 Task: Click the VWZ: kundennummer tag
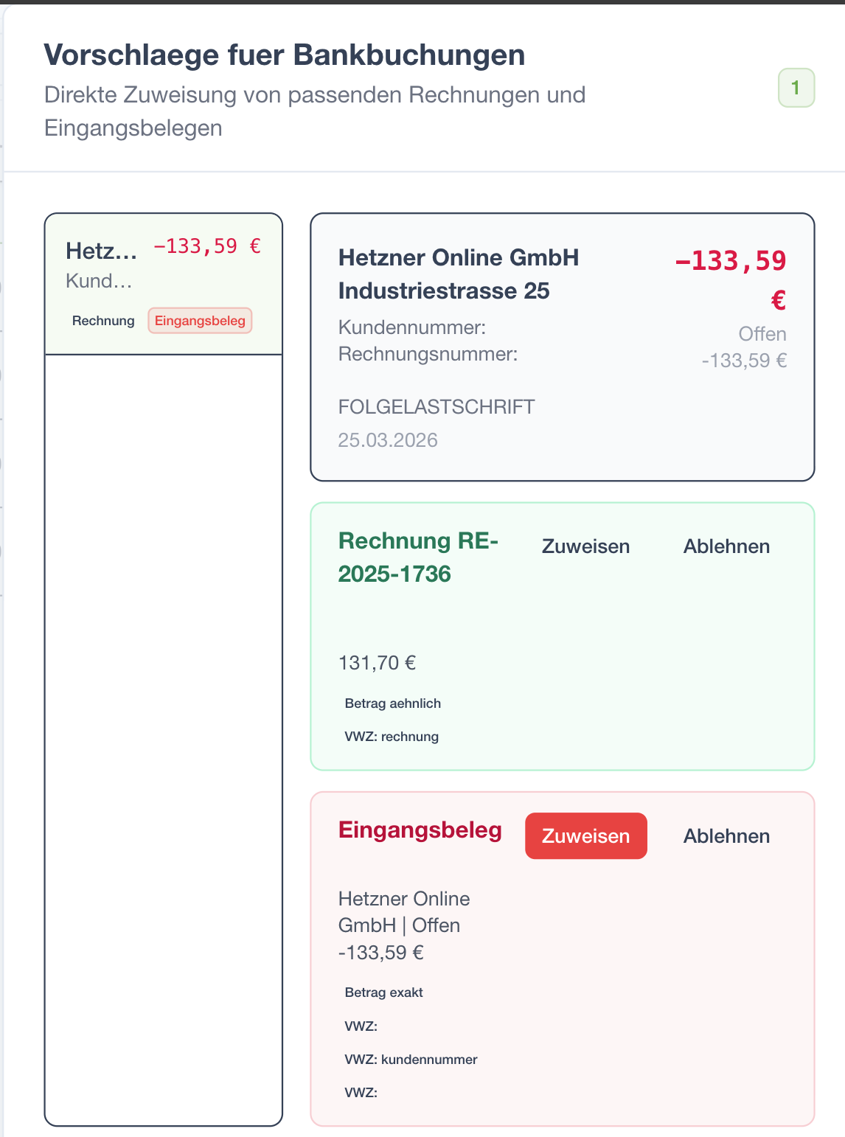click(411, 1060)
